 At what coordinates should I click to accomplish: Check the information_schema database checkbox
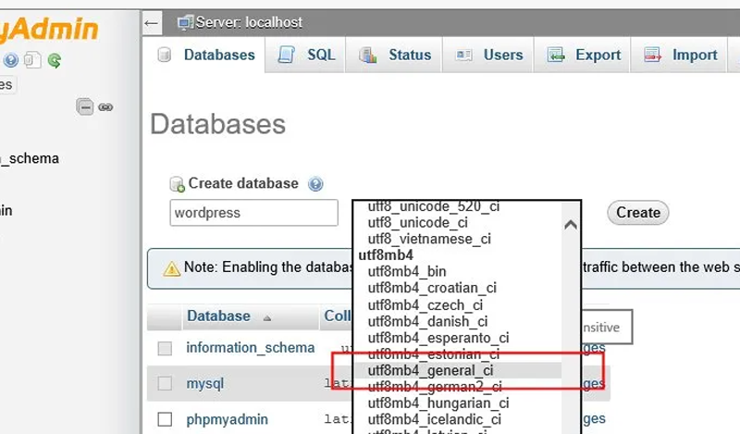(165, 349)
